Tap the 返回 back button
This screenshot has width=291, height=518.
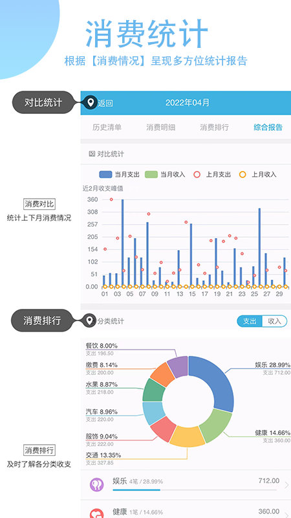(105, 103)
